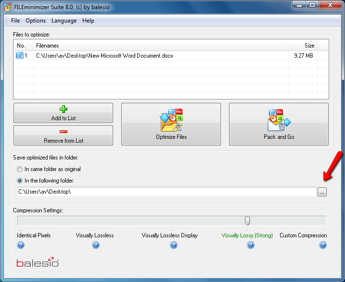The height and width of the screenshot is (282, 345).
Task: Close the FILEminimizer window
Action: pos(330,5)
